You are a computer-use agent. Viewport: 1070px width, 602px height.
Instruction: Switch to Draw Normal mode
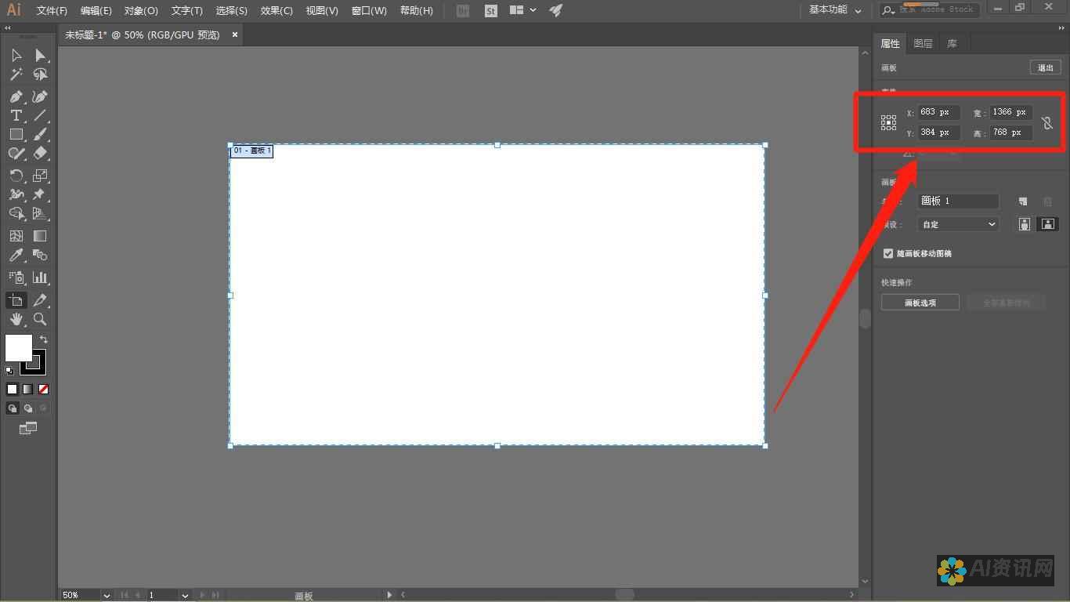(13, 408)
